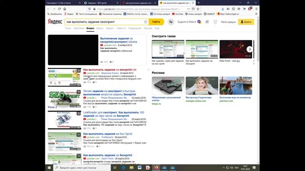305x171 pixels.
Task: Reload the page with the refresh icon
Action: click(59, 9)
